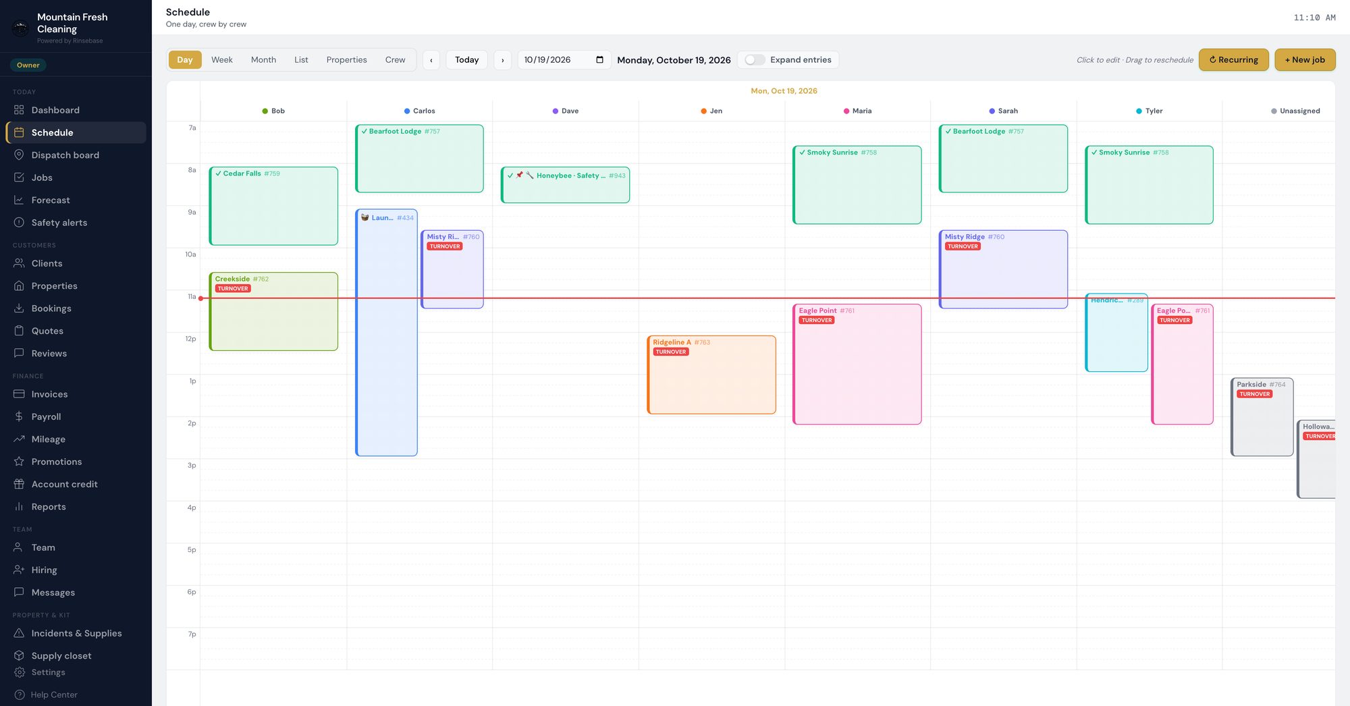
Task: Open the Ridgeline A #763 job
Action: coord(711,375)
